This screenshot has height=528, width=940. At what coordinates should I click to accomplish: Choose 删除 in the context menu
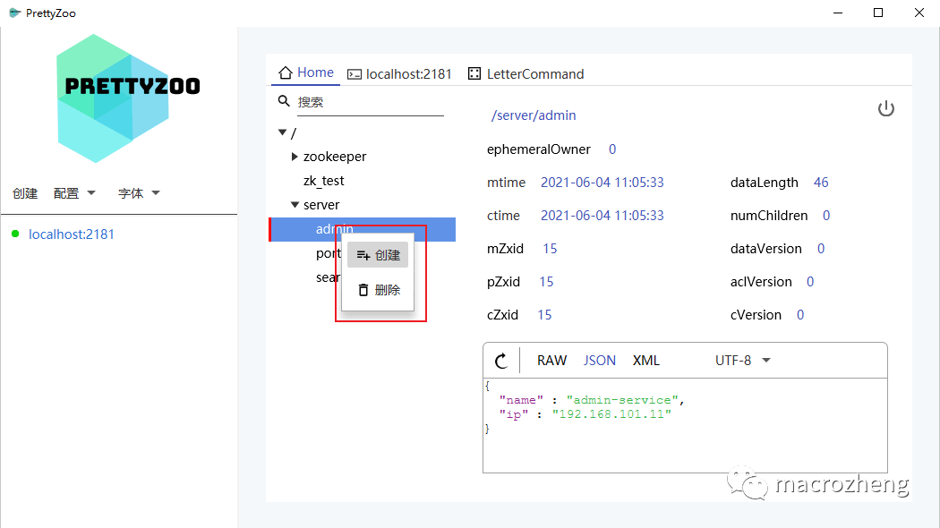(378, 290)
